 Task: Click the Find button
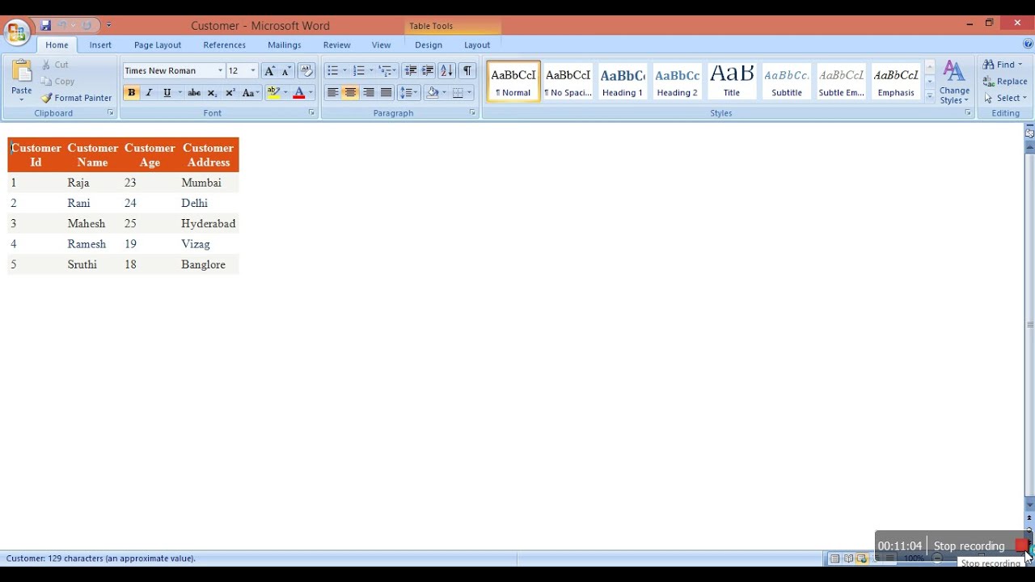click(x=1003, y=65)
